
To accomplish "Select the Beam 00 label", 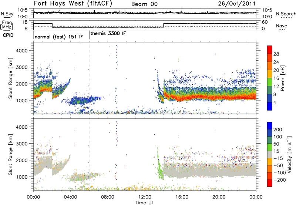I will tap(144, 4).
